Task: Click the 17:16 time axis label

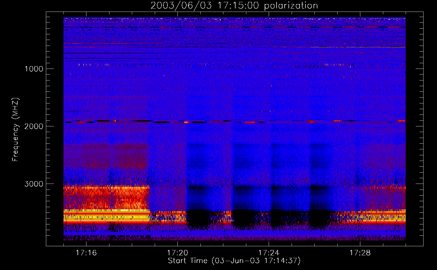Action: 86,253
